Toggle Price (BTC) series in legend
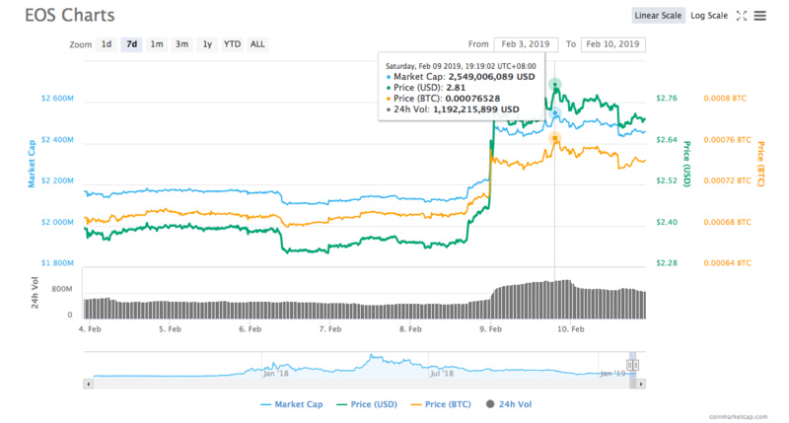 441,404
